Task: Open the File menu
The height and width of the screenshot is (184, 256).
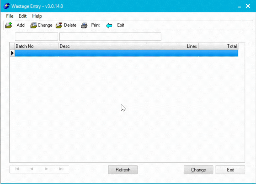Action: click(x=10, y=16)
